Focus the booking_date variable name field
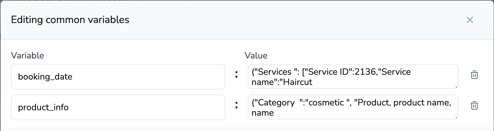This screenshot has width=494, height=131. (118, 77)
